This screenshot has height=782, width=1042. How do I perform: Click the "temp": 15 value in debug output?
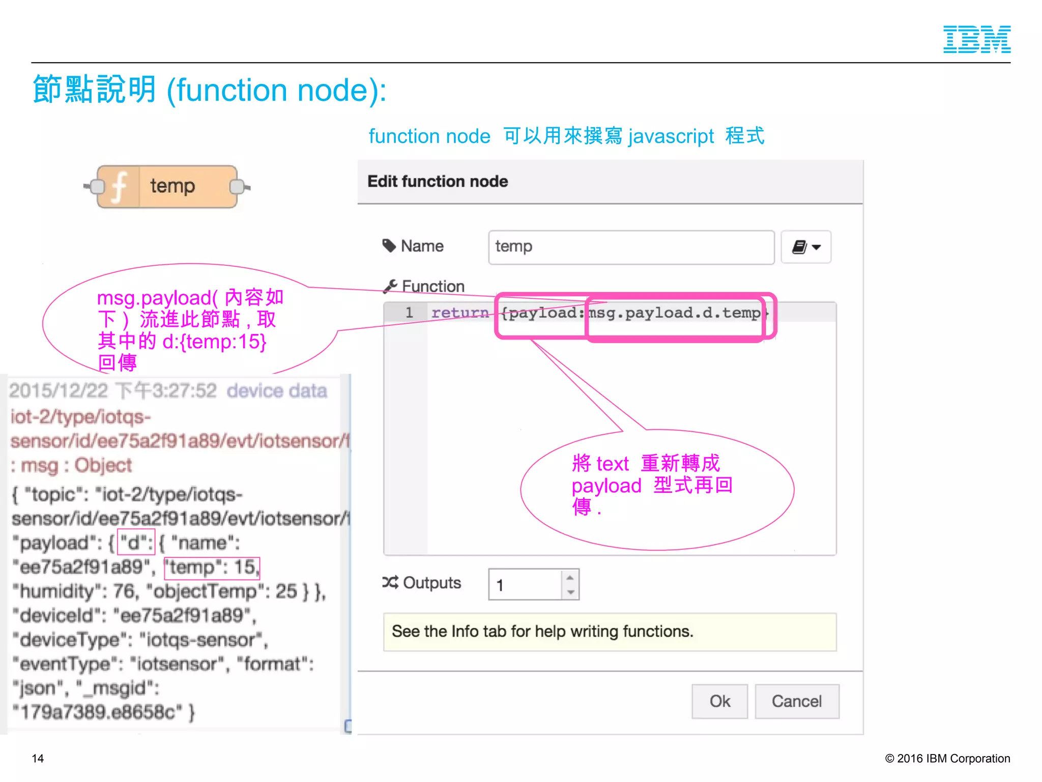click(212, 567)
